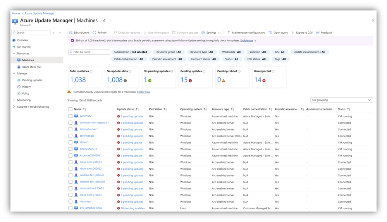
Task: Open Overview in the sidebar
Action: [x=22, y=40]
